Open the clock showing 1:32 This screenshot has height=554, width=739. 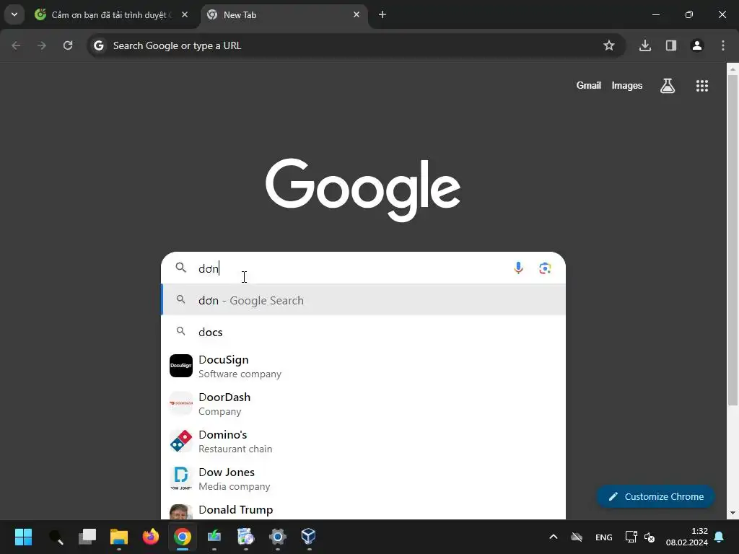tap(687, 537)
